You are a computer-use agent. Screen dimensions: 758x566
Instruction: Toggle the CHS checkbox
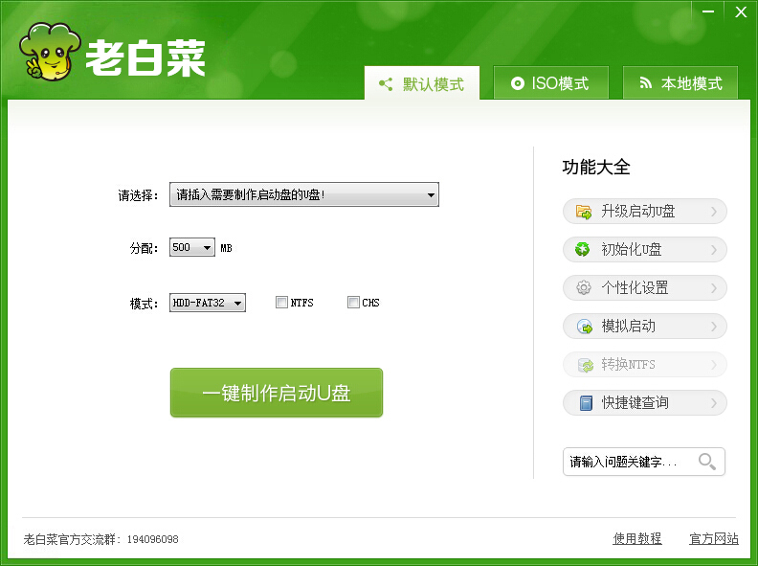[x=353, y=303]
